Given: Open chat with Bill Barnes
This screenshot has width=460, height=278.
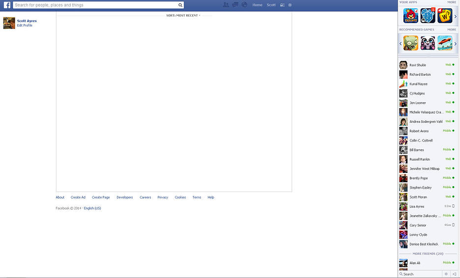Looking at the screenshot, I should click(427, 150).
